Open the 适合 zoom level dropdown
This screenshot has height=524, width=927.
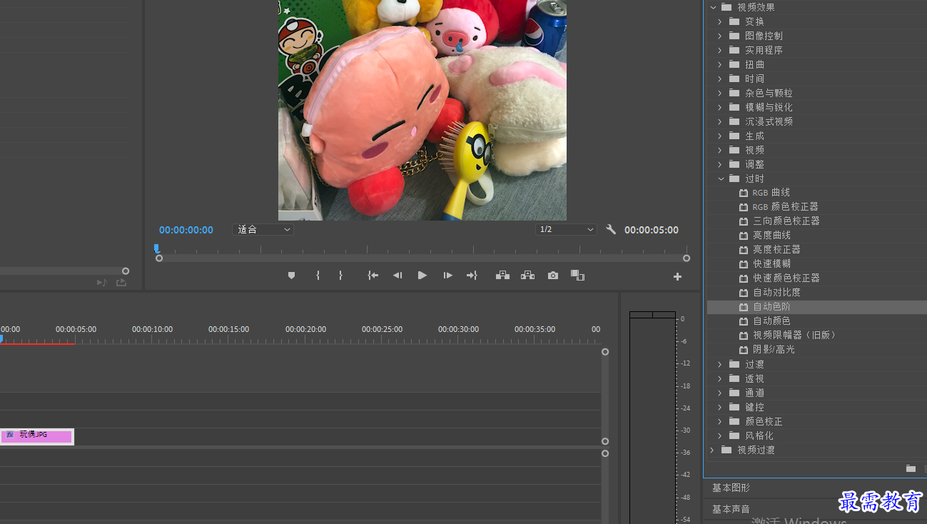tap(263, 229)
